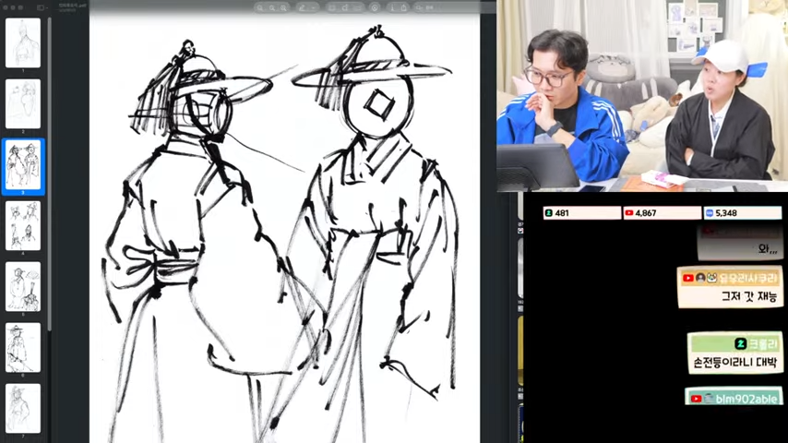Click the share icon in the Preview toolbar

(403, 7)
